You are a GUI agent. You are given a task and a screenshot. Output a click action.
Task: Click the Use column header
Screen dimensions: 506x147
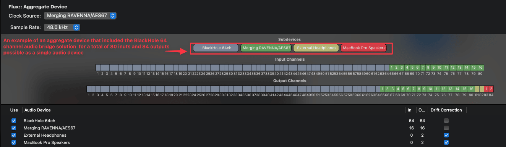(14, 110)
